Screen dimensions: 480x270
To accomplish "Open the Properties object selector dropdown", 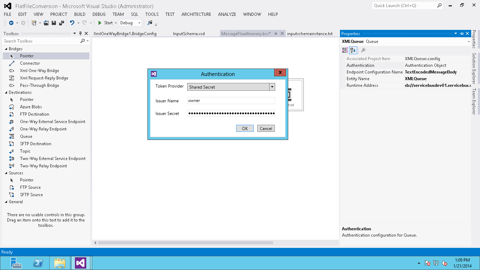I will point(469,41).
